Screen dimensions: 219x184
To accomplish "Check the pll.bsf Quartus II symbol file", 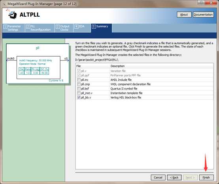I will (x=79, y=89).
